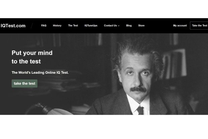Select the World's Leading Online IQ Test tagline

pyautogui.click(x=40, y=72)
